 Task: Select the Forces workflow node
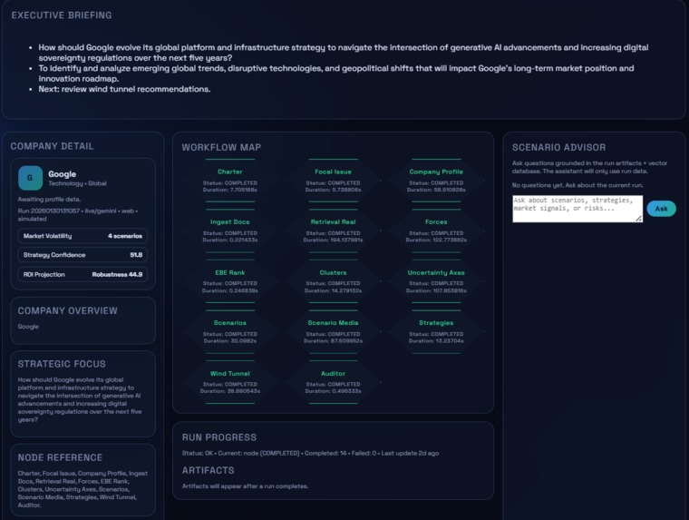[x=436, y=231]
